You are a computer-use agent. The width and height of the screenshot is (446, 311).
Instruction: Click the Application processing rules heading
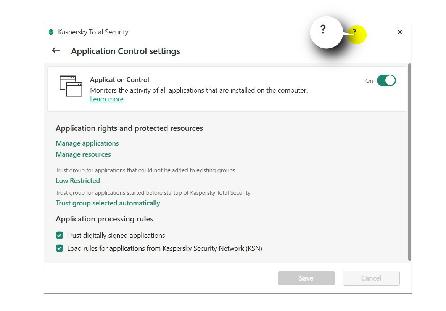(105, 219)
